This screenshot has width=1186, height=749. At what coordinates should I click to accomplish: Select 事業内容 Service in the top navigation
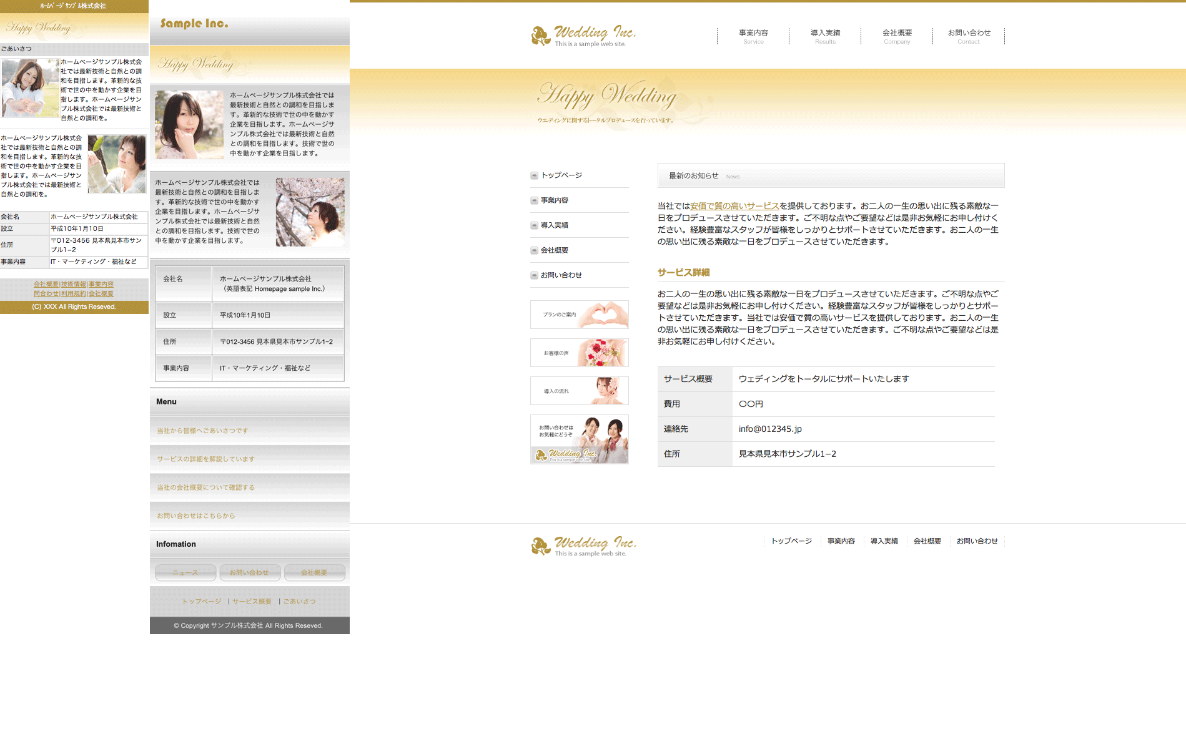[x=753, y=36]
